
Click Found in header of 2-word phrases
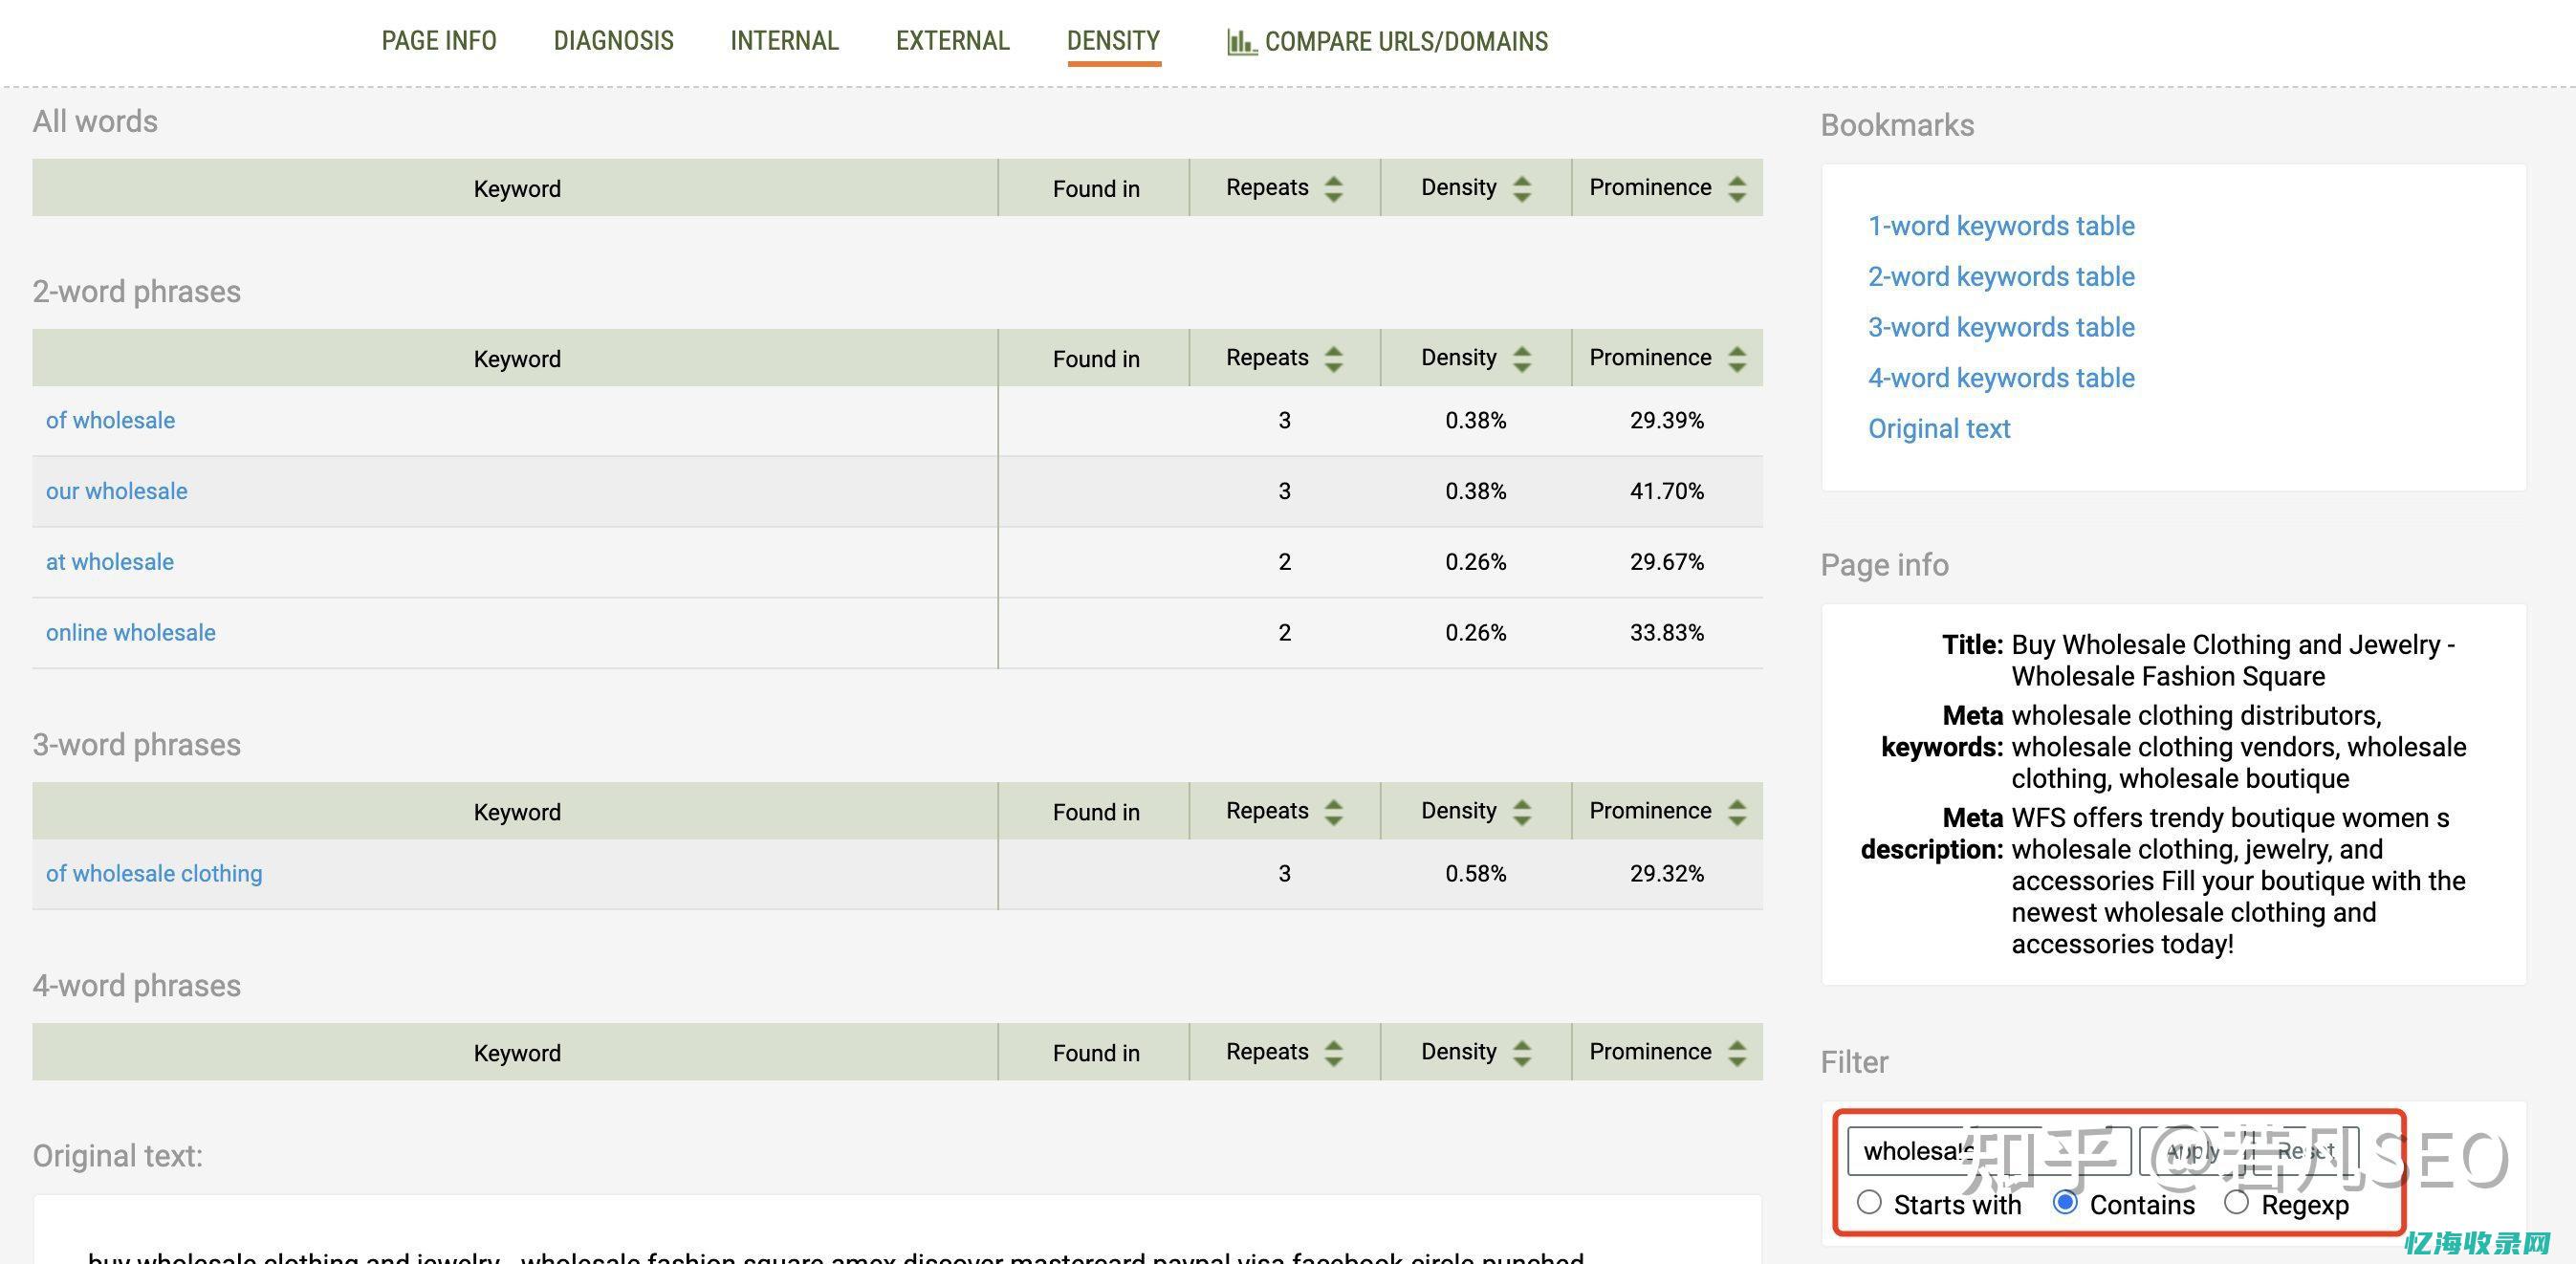click(1095, 358)
